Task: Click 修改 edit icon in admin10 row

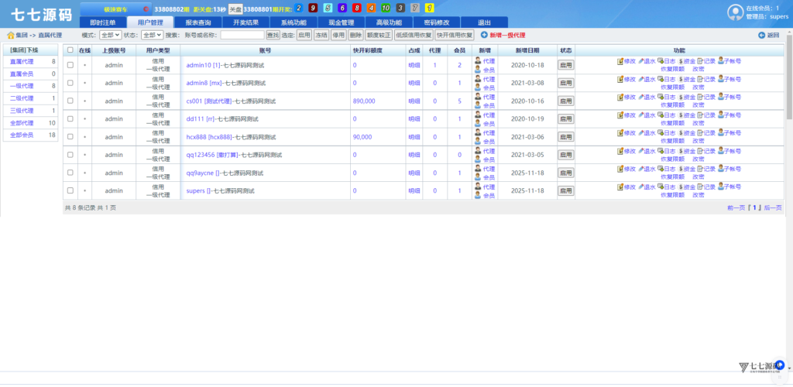Action: point(620,61)
